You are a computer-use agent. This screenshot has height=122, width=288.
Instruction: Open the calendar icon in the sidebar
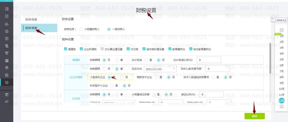[7, 39]
